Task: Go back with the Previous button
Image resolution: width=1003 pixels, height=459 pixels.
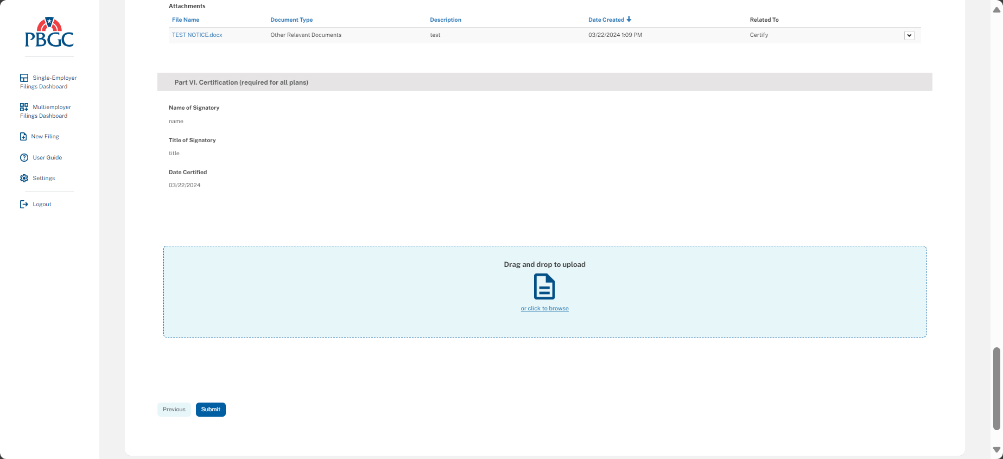Action: pos(174,410)
